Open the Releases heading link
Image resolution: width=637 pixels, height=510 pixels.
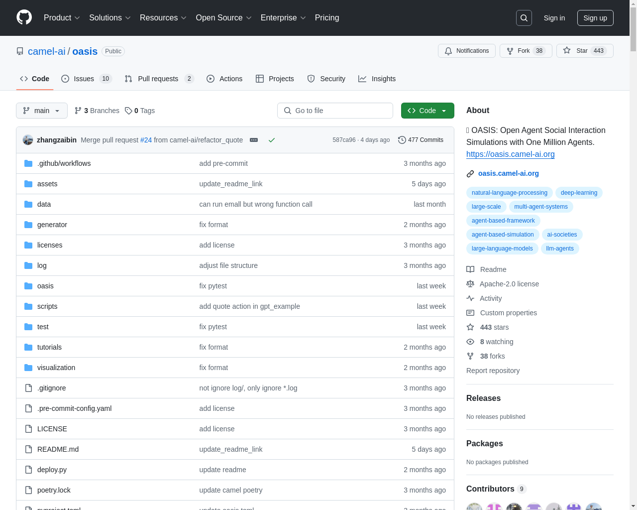coord(483,398)
